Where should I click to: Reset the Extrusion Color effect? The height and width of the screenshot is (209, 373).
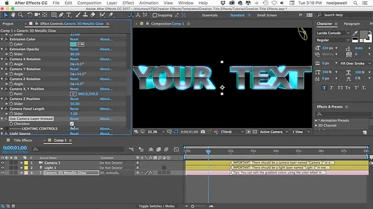click(74, 39)
